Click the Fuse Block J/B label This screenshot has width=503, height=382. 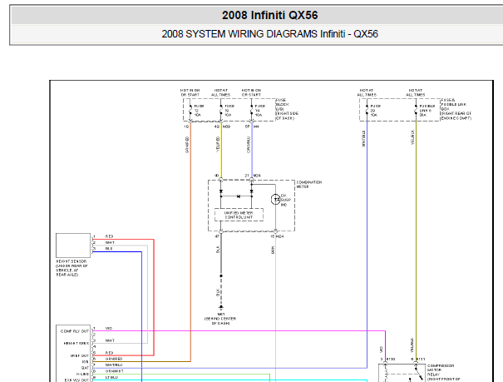pyautogui.click(x=287, y=109)
